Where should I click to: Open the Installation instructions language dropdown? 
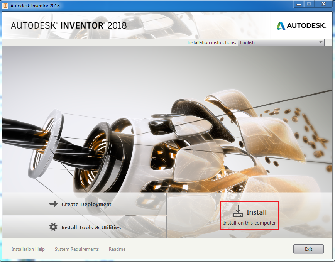click(281, 42)
